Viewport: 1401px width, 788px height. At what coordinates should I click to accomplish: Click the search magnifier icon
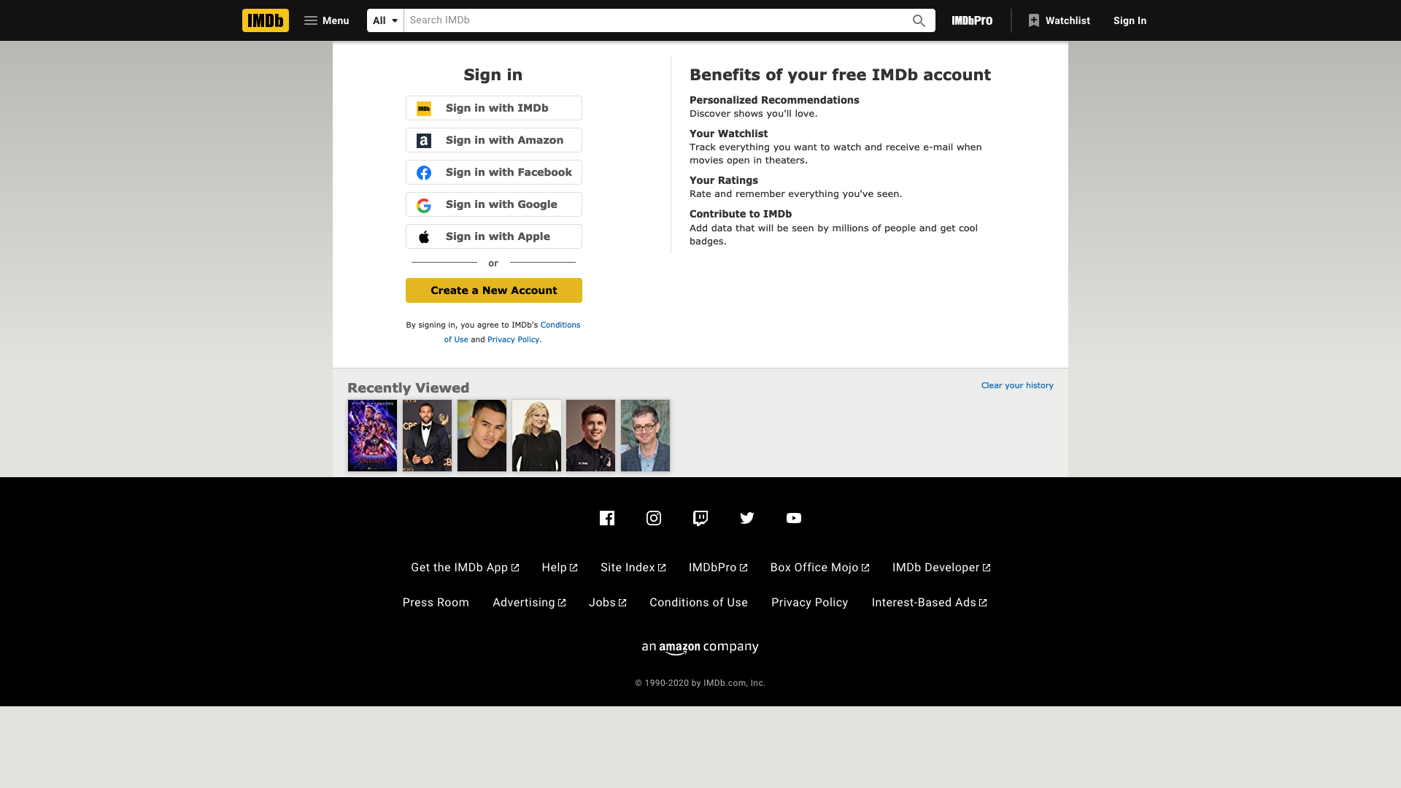tap(919, 20)
